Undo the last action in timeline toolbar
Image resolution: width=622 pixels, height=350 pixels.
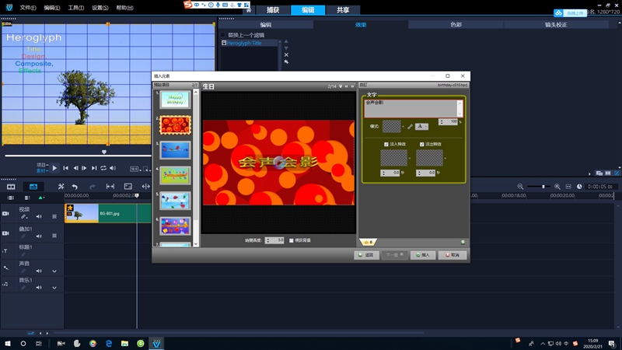pyautogui.click(x=75, y=187)
